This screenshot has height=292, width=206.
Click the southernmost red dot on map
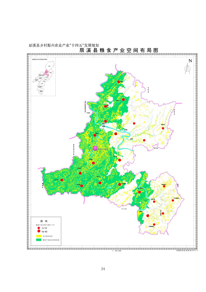point(154,225)
